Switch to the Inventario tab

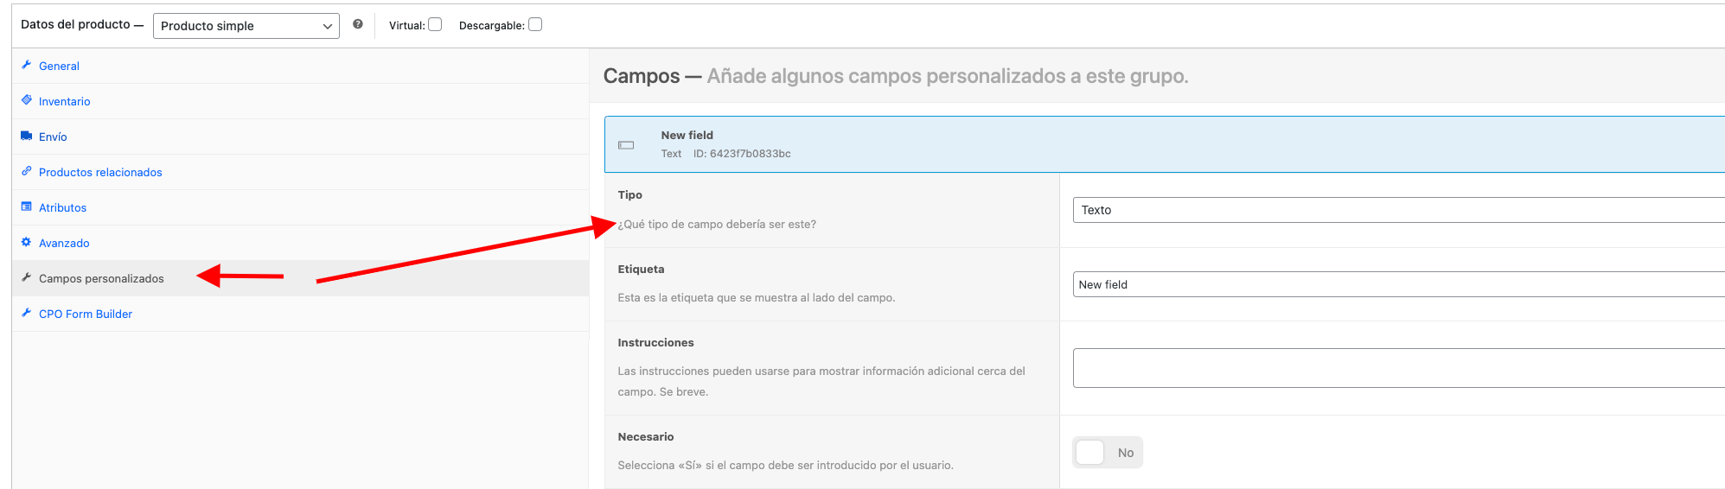click(x=64, y=101)
